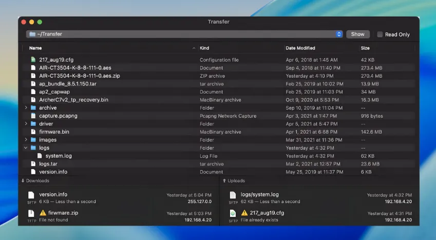Click the 'Pcapng Network Capture' kind cell

point(228,116)
